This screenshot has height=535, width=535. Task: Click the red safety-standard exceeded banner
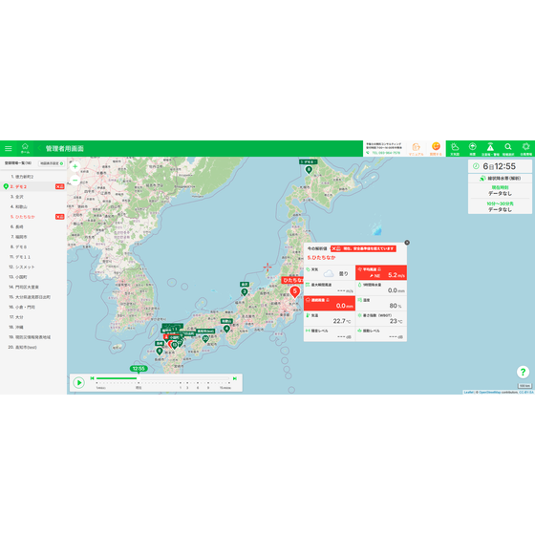click(x=363, y=248)
